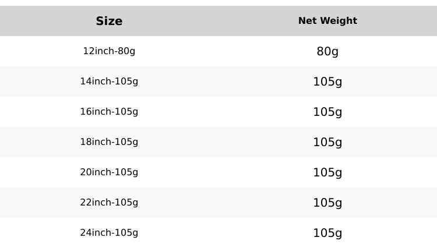The image size is (437, 248).
Task: Click net weight 105g in 14inch row
Action: point(327,82)
